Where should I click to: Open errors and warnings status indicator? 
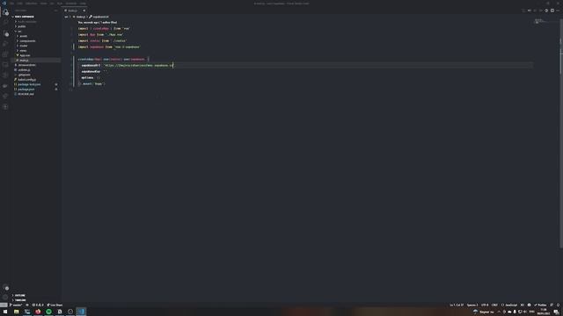tap(38, 305)
